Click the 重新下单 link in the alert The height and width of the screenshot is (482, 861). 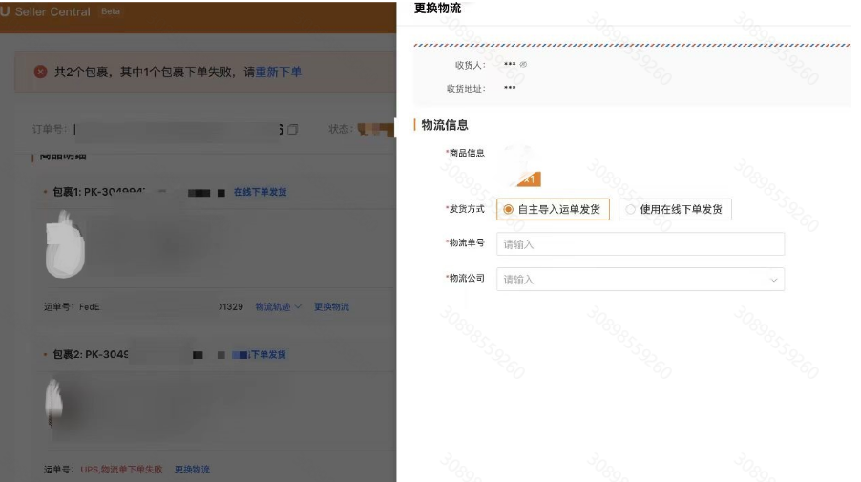278,72
